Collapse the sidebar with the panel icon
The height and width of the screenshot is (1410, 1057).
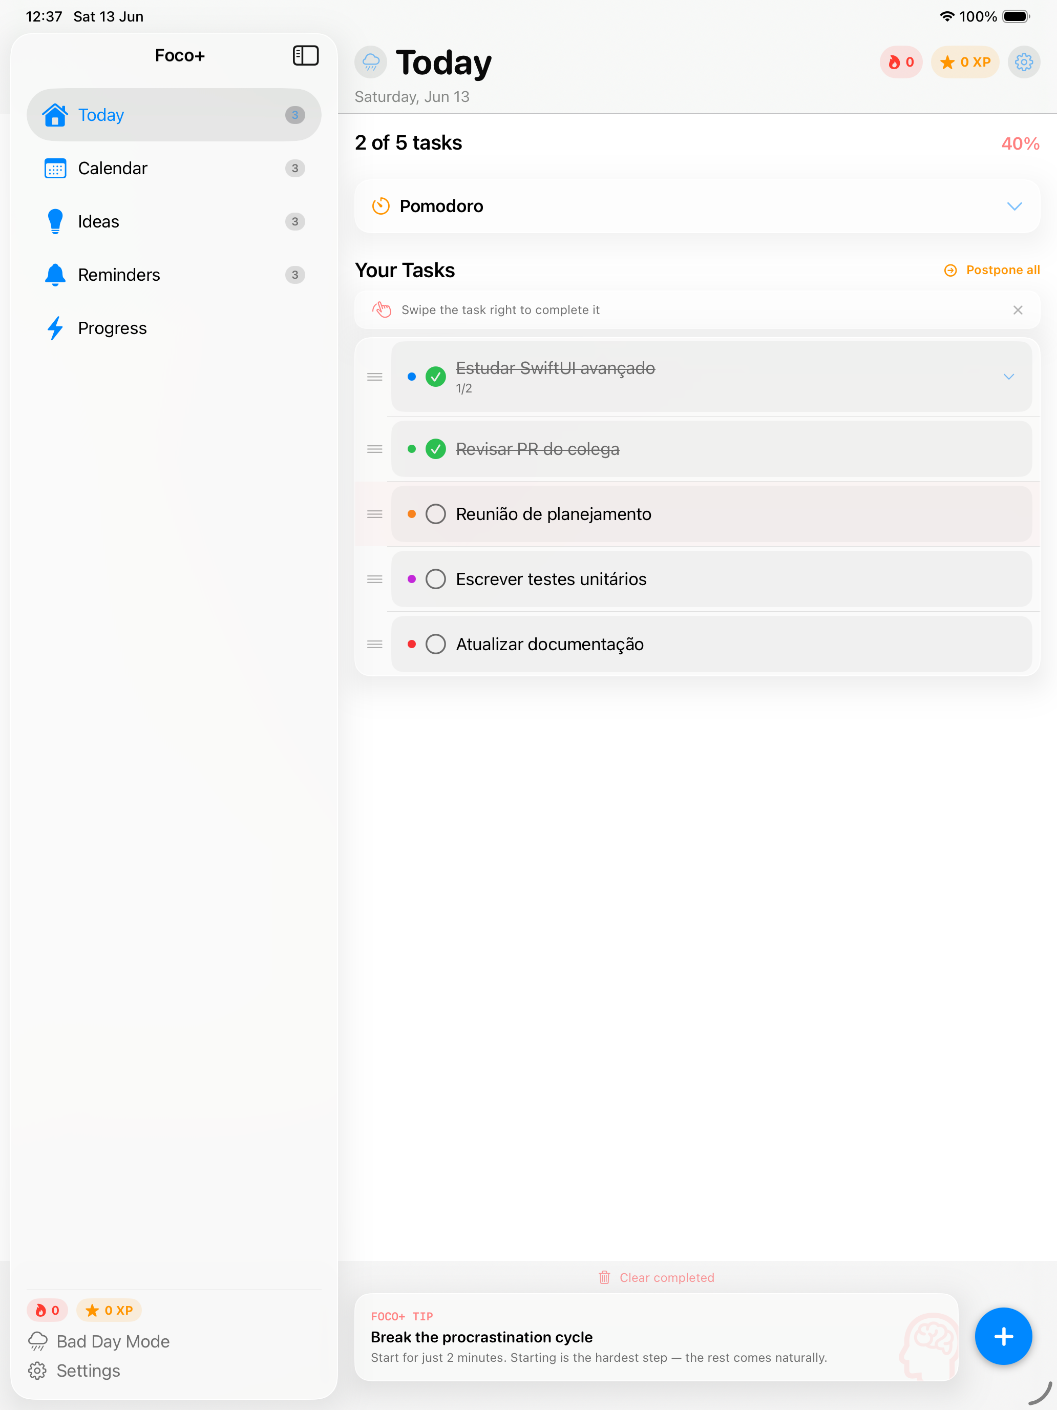point(305,55)
